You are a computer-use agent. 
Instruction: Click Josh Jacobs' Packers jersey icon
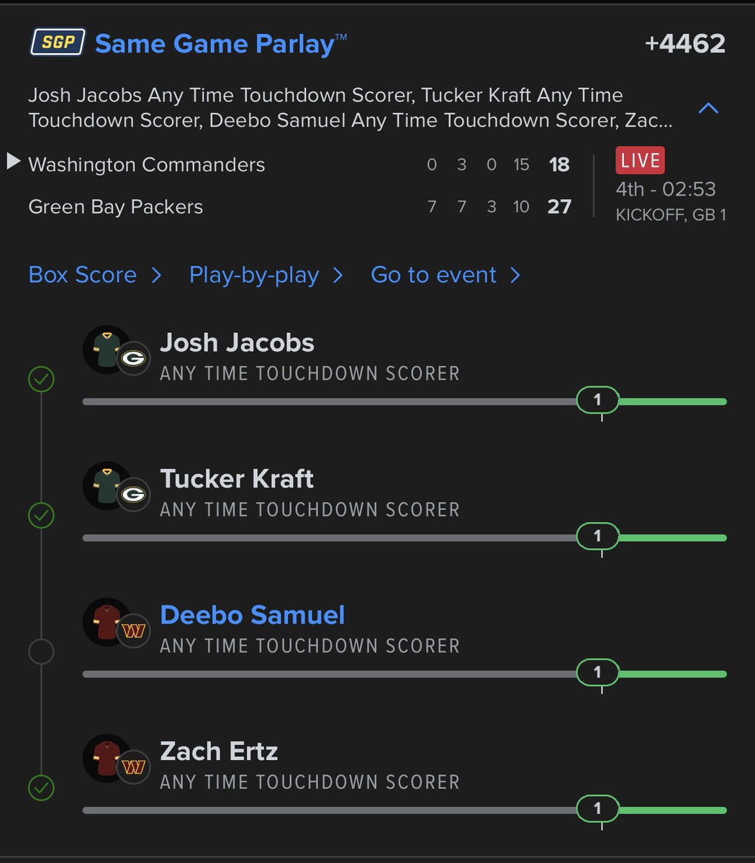click(x=105, y=349)
